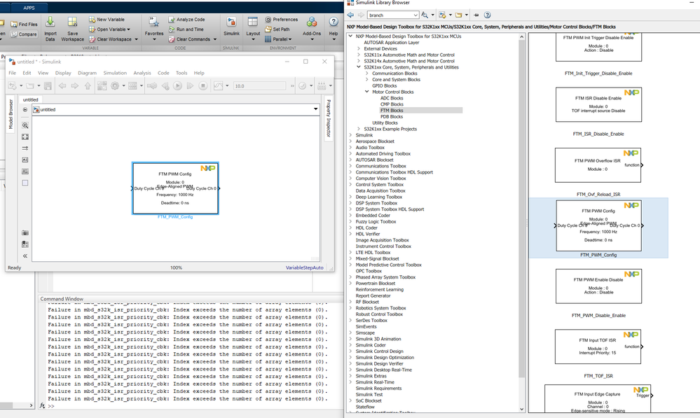700x418 pixels.
Task: Click the Annotation text icon in Simulink palette
Action: (x=25, y=160)
